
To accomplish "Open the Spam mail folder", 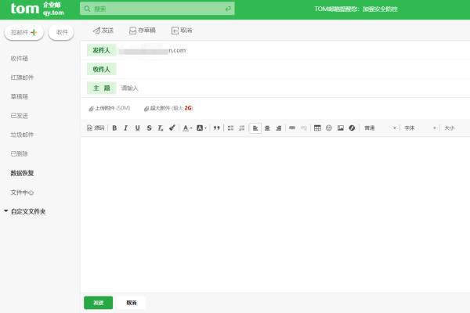I will click(x=22, y=135).
